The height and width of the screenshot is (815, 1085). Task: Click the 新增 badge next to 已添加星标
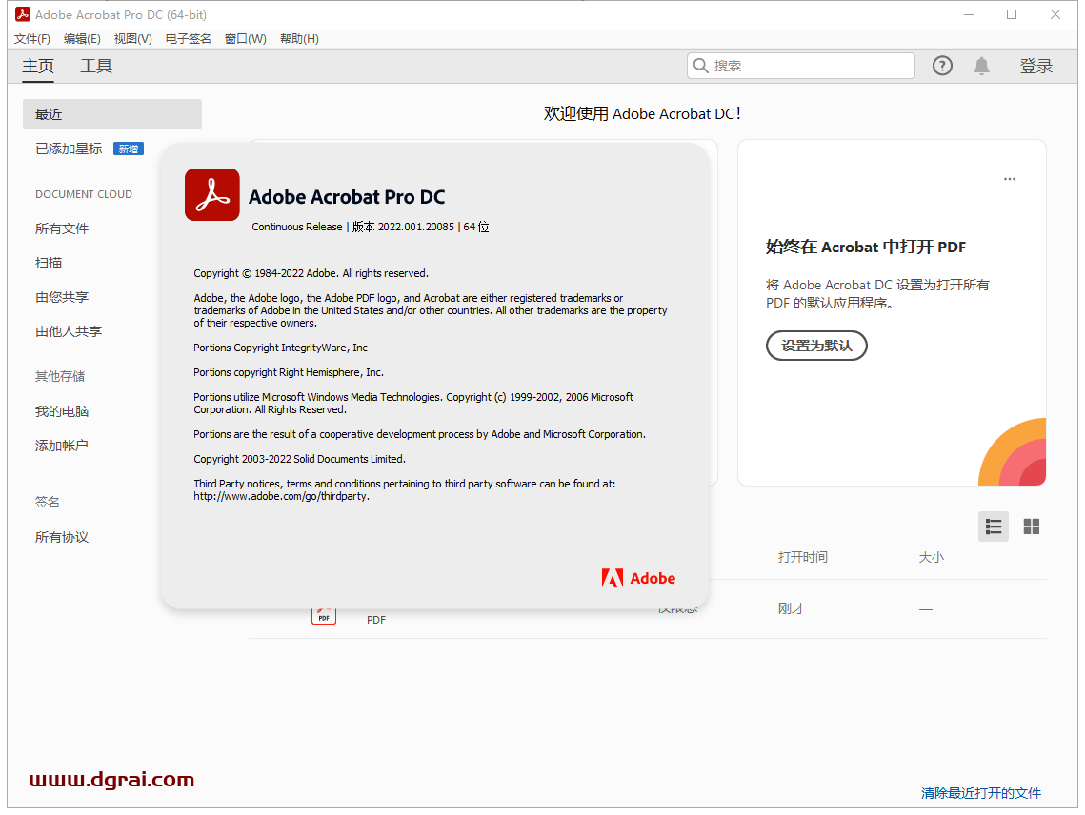pyautogui.click(x=128, y=149)
